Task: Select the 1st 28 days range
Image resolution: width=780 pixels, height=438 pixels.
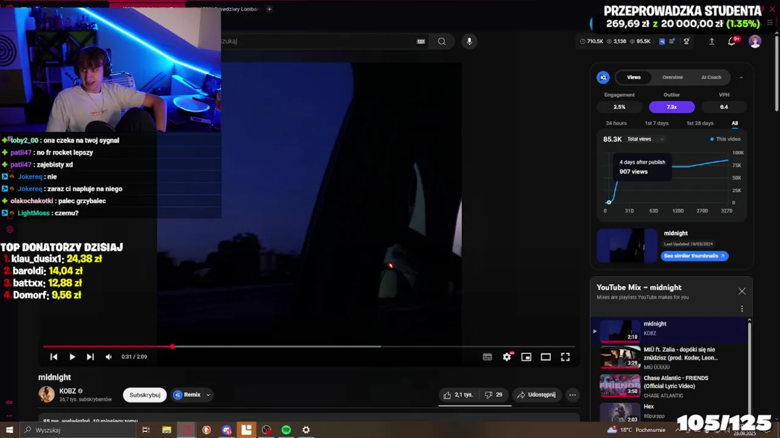Action: [700, 123]
